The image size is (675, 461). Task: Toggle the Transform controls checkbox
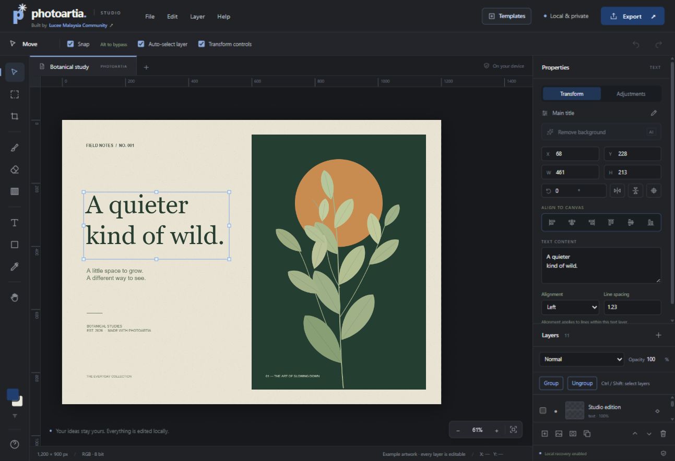pyautogui.click(x=202, y=44)
